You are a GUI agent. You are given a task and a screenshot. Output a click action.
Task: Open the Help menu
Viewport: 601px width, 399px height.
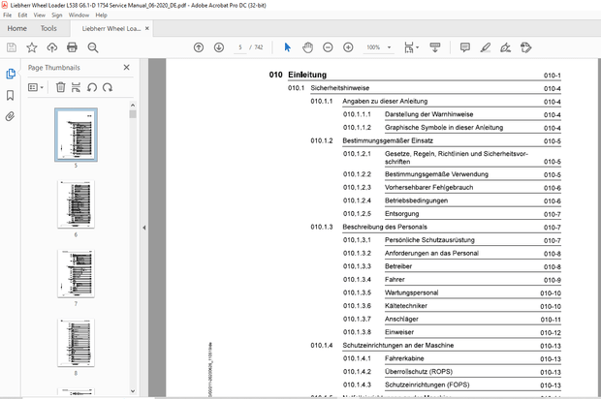pos(101,15)
